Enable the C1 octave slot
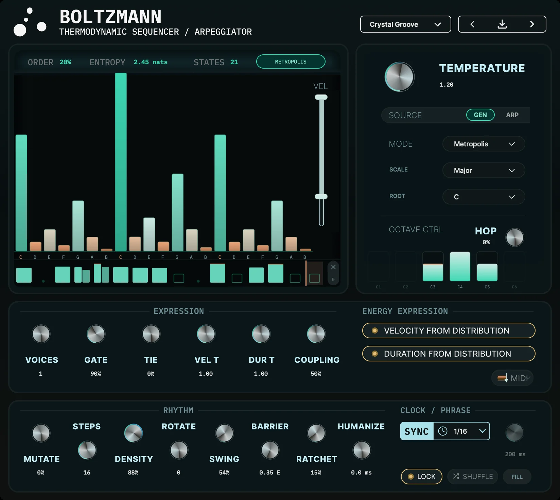 coord(379,267)
